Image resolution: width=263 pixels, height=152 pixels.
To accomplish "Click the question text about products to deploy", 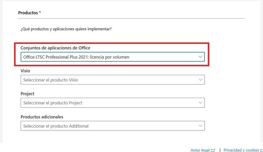I will pyautogui.click(x=66, y=29).
